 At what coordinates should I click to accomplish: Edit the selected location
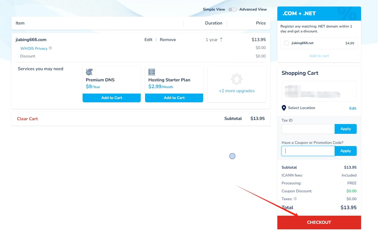(353, 108)
